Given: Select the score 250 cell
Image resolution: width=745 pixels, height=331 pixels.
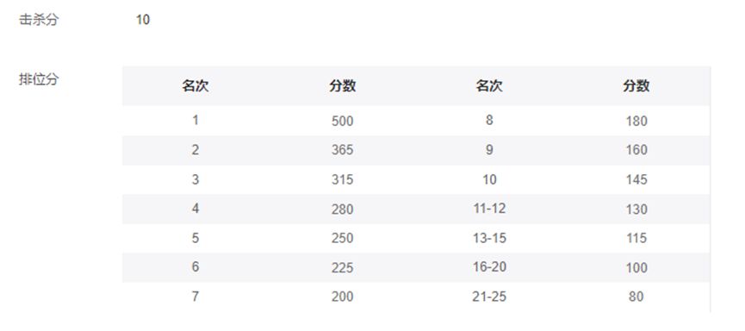Looking at the screenshot, I should [343, 238].
